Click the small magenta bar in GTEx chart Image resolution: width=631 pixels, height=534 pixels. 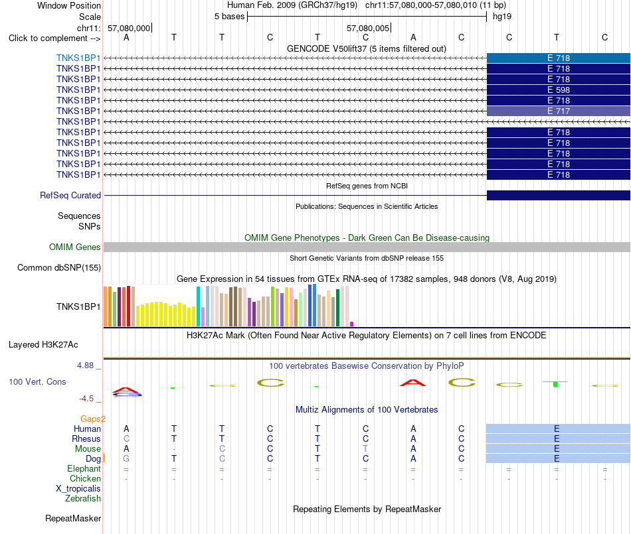pos(352,324)
